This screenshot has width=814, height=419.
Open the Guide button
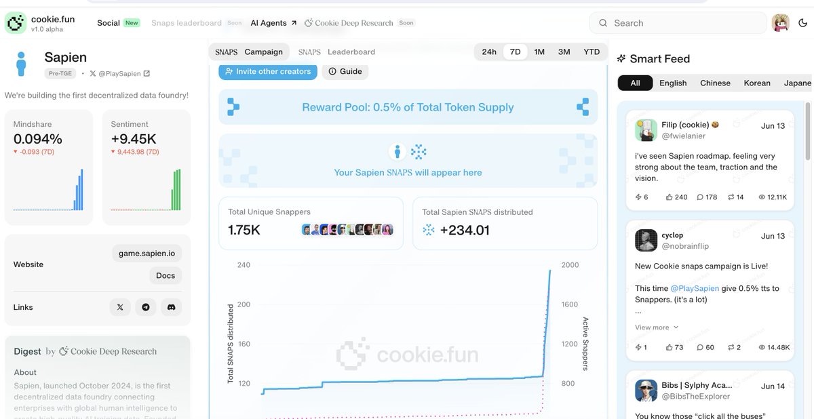tap(345, 71)
